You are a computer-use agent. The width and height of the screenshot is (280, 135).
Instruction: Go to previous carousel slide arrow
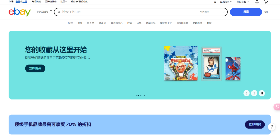[247, 93]
